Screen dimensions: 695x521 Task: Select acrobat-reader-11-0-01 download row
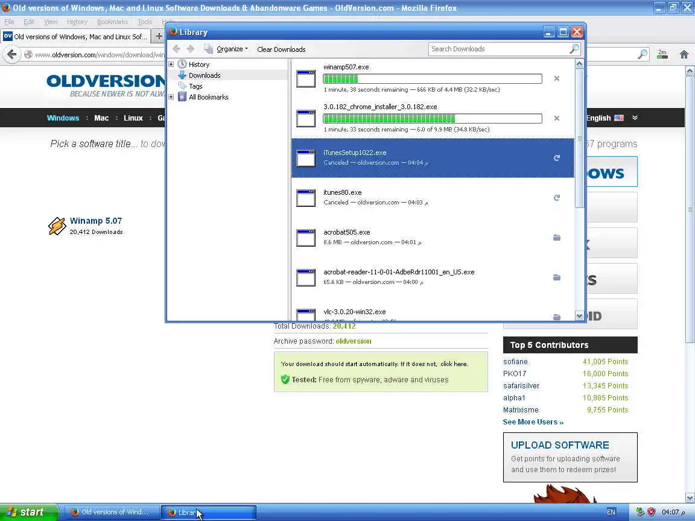[432, 277]
